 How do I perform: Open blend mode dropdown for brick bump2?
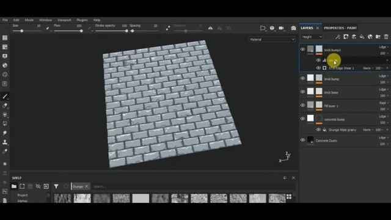pyautogui.click(x=384, y=47)
